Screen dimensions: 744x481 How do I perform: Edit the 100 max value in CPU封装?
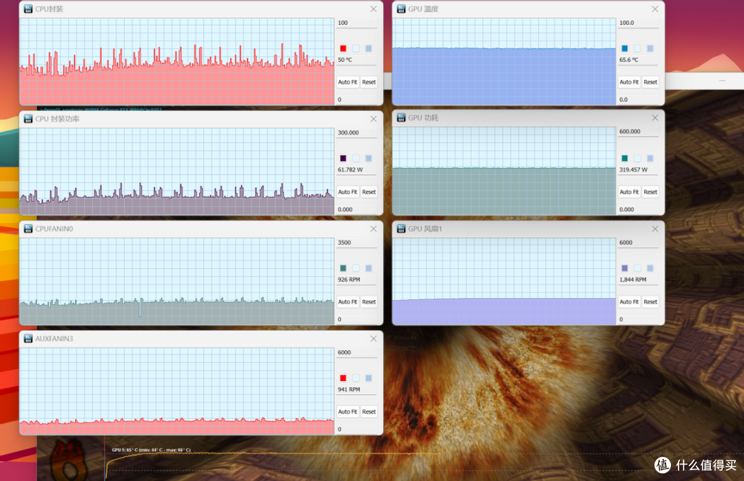click(x=356, y=23)
